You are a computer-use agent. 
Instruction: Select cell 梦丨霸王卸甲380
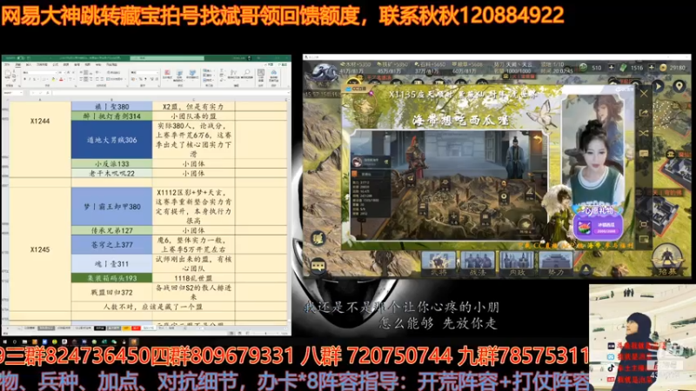tap(111, 207)
